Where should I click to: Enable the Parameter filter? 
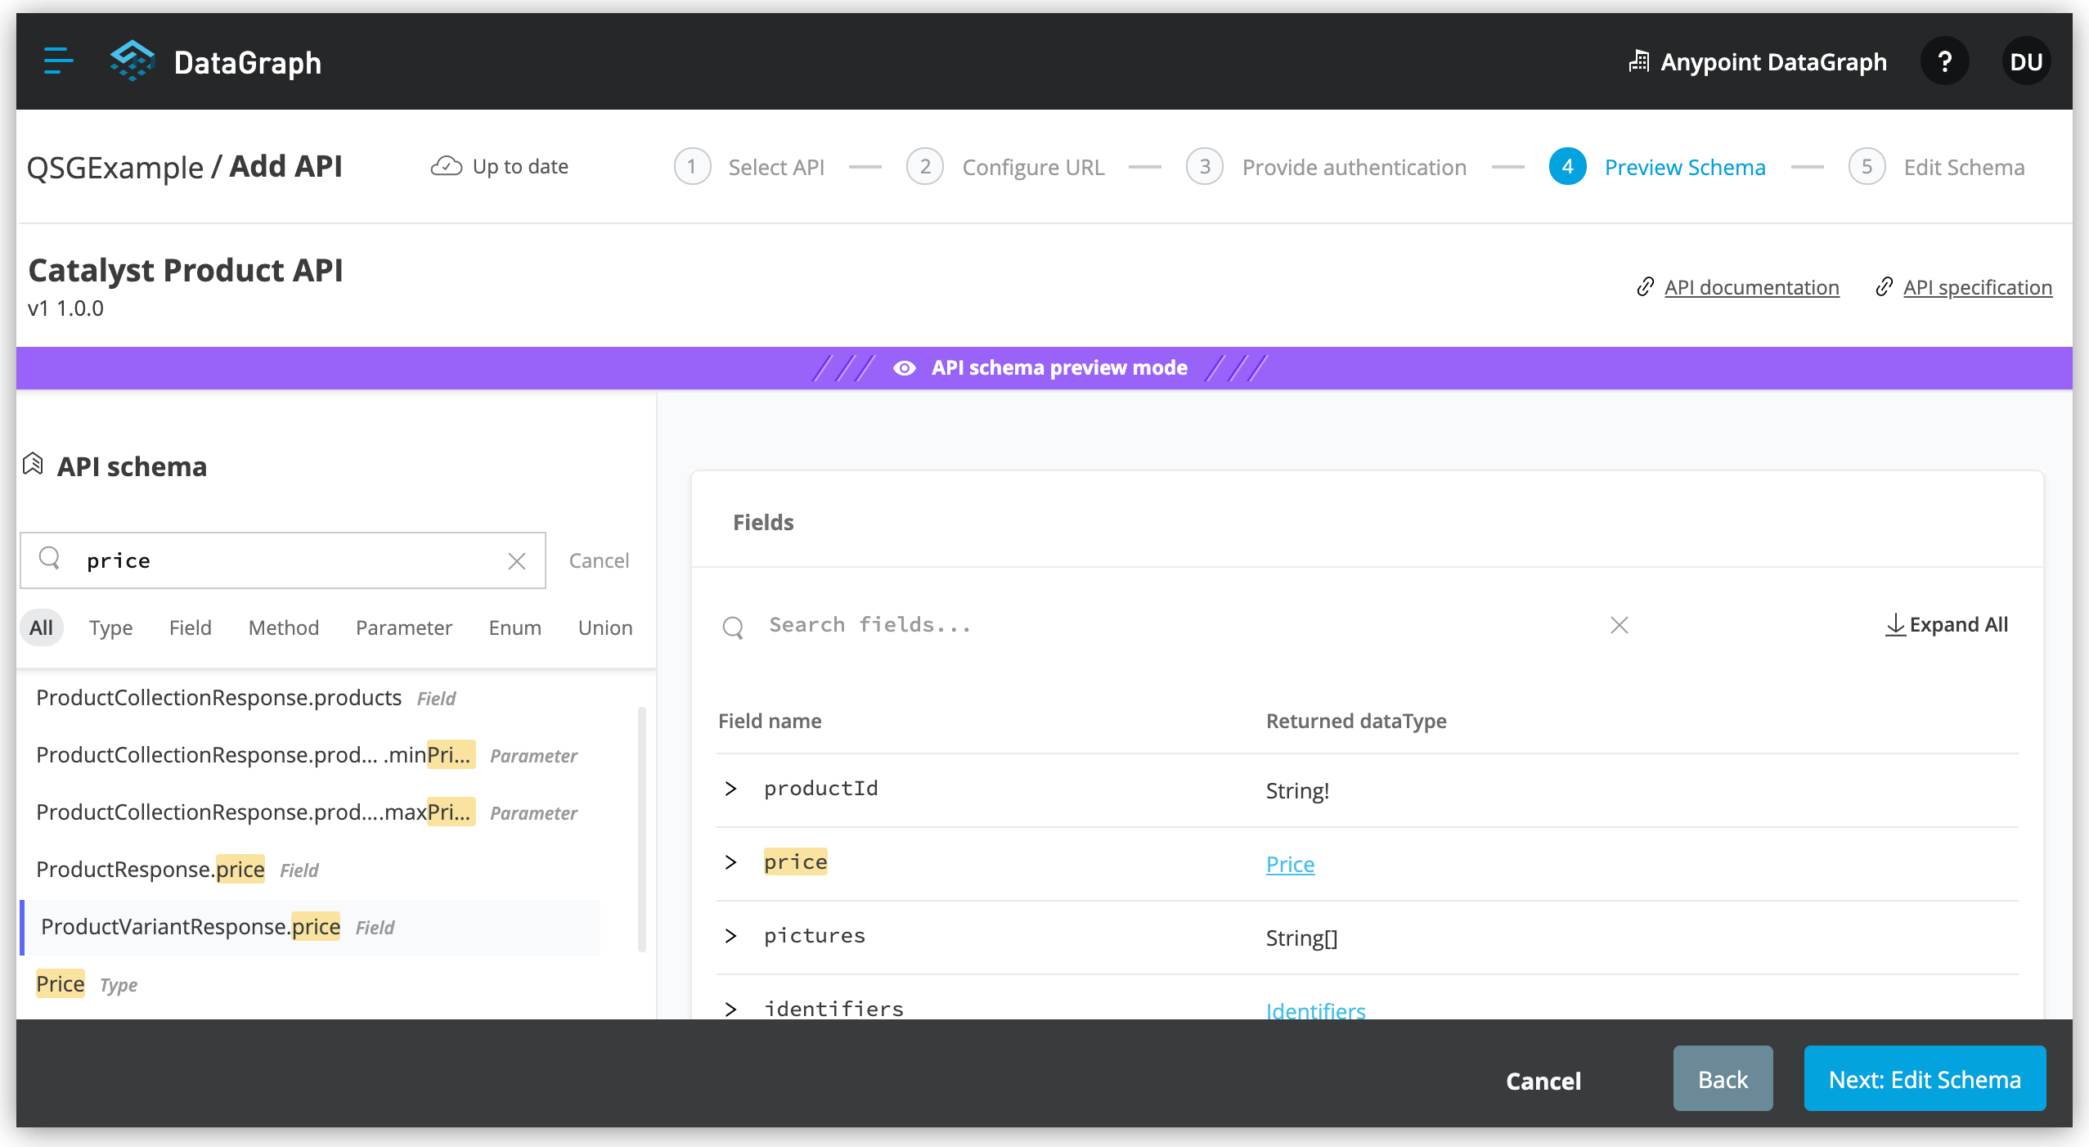point(403,627)
